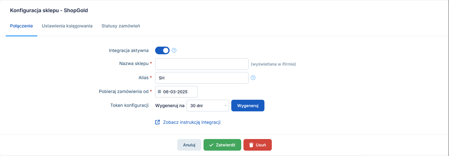Disable the Integracja aktywna switch
This screenshot has height=156, width=449.
[162, 51]
